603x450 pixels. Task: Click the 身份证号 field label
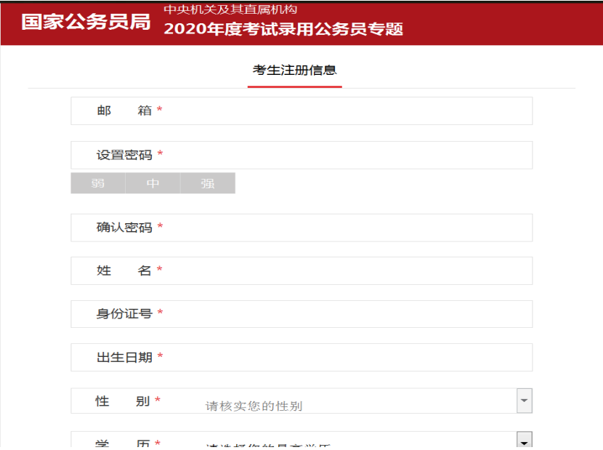[x=124, y=314]
